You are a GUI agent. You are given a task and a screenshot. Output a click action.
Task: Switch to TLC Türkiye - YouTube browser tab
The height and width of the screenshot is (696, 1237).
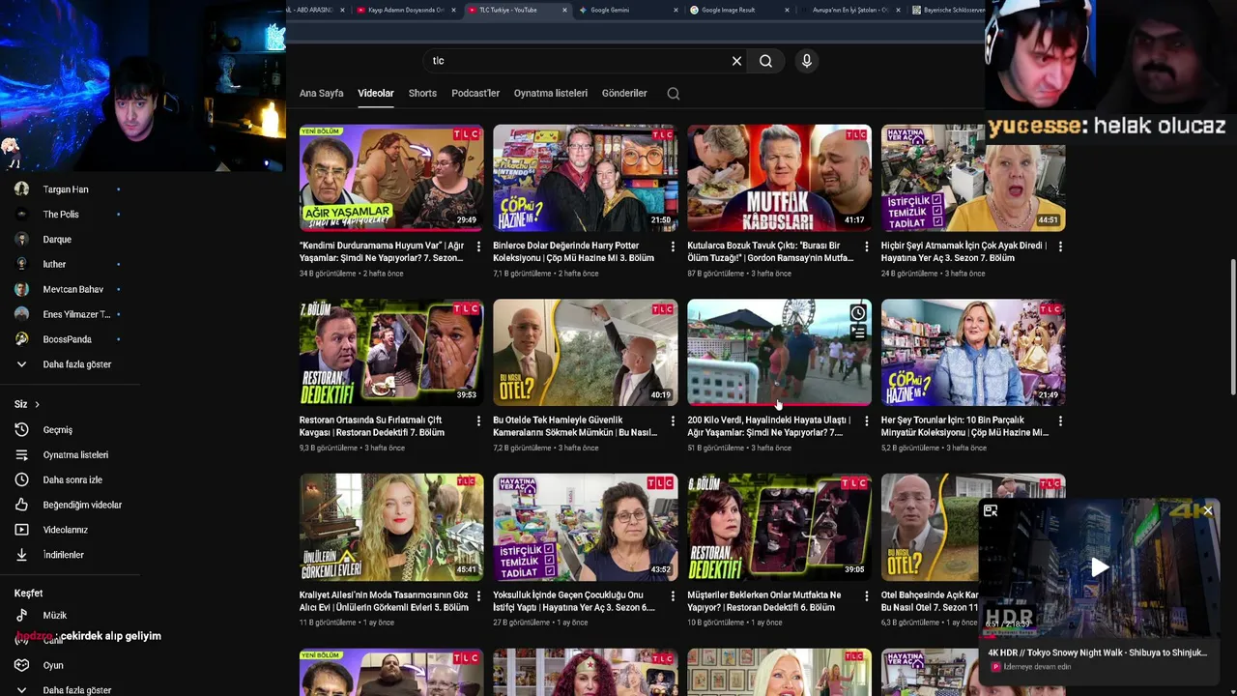[517, 10]
